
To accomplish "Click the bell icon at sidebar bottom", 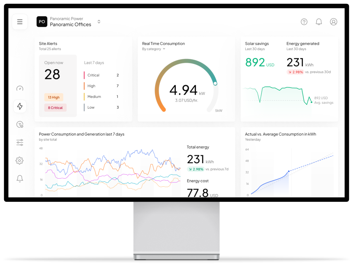I will click(x=19, y=179).
